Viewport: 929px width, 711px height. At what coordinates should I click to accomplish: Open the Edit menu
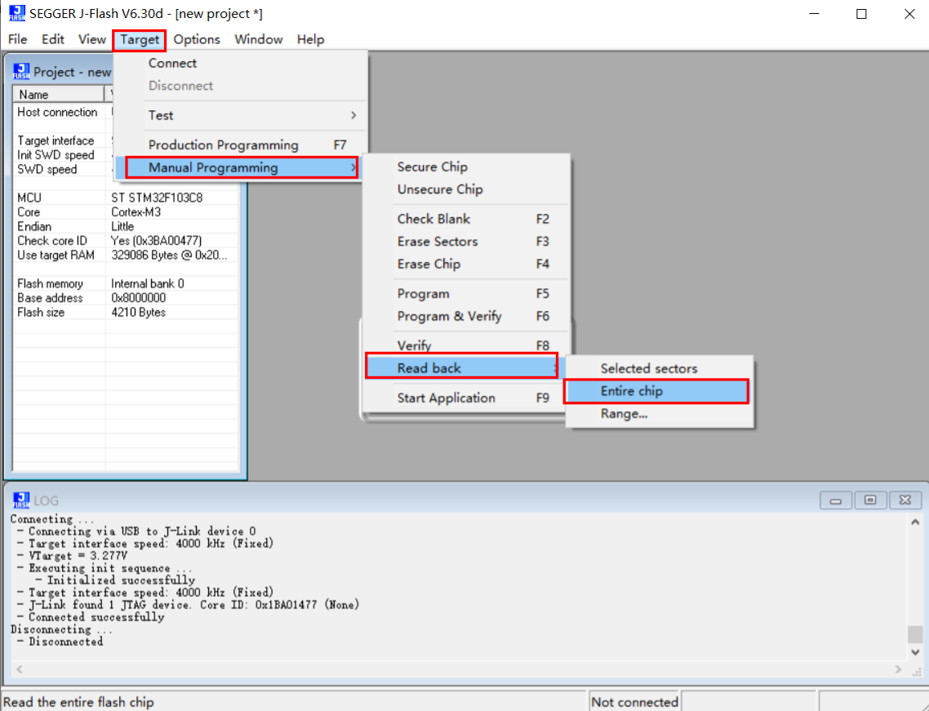[x=53, y=40]
